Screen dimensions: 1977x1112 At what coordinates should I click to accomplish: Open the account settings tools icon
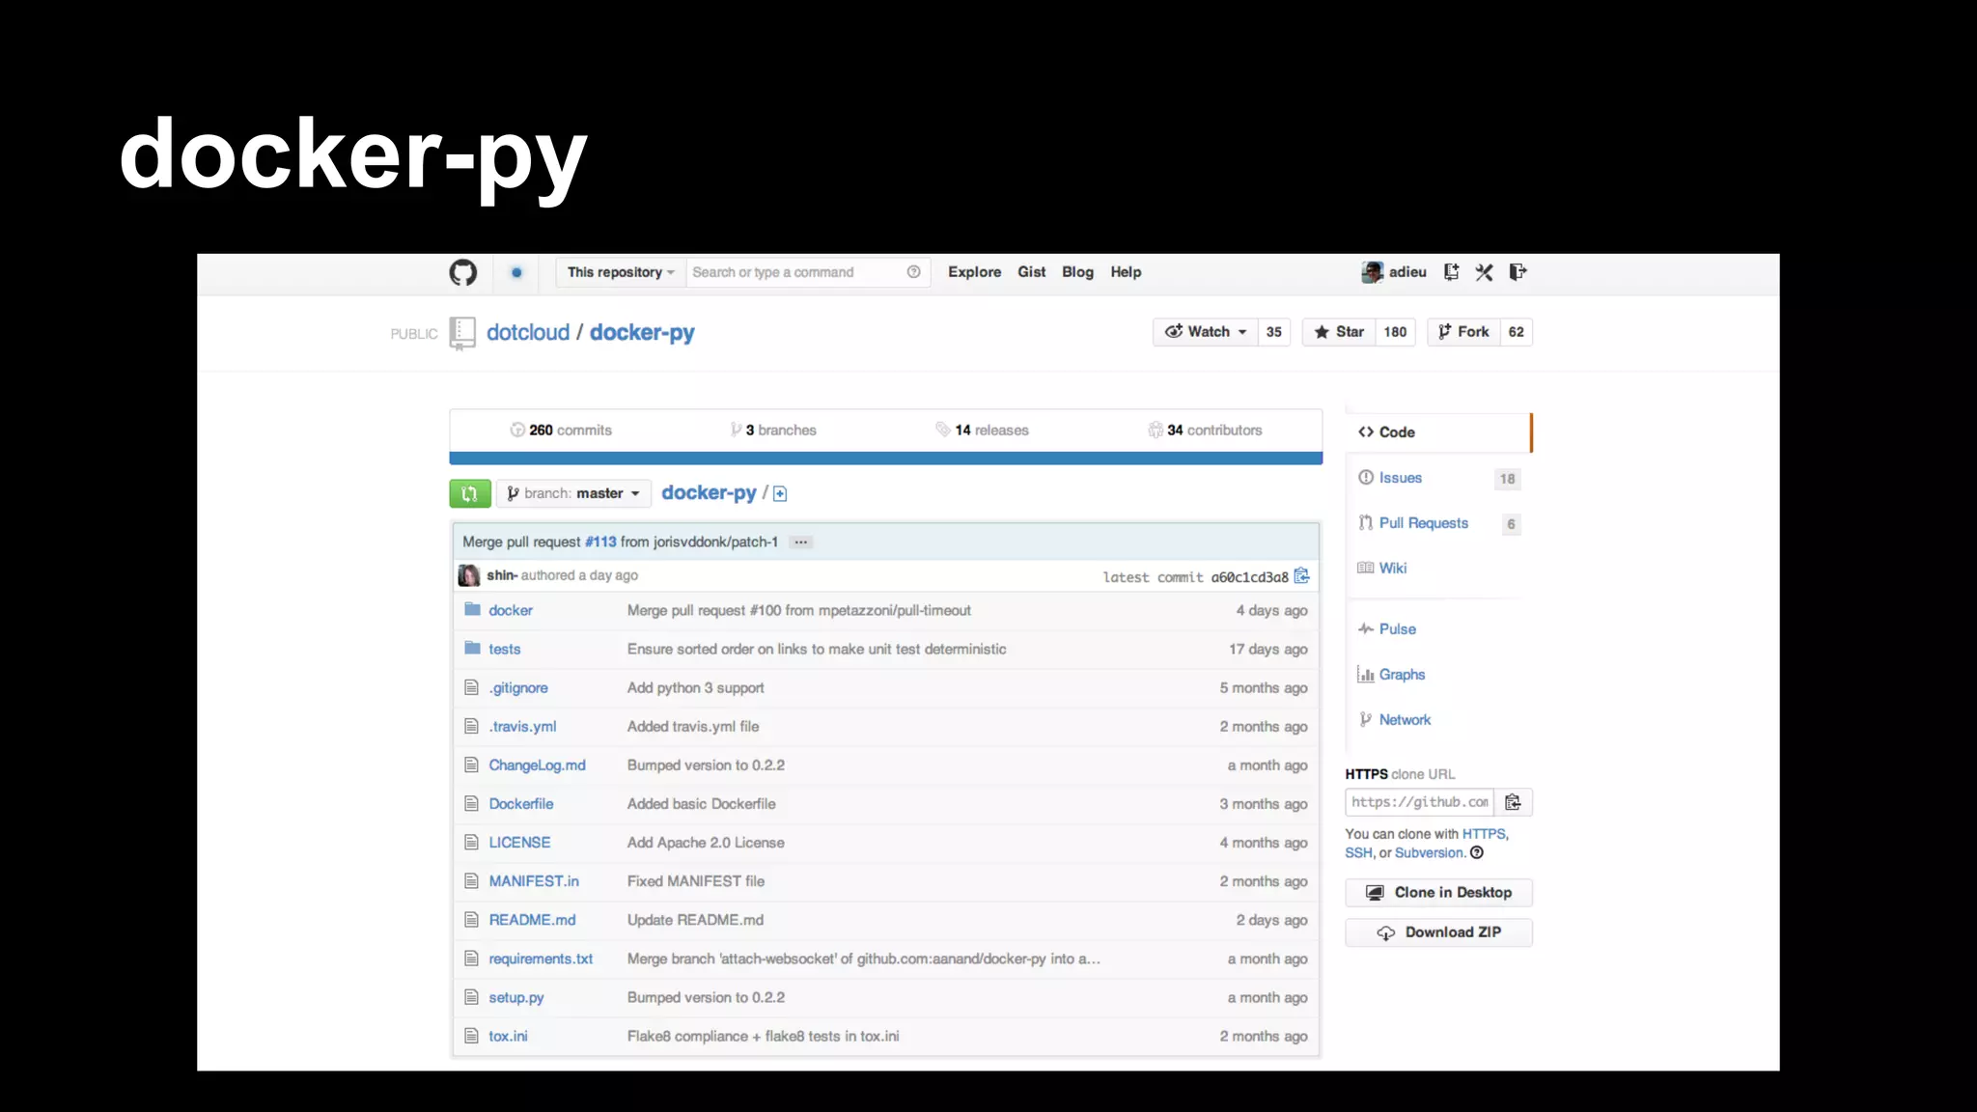pyautogui.click(x=1484, y=273)
